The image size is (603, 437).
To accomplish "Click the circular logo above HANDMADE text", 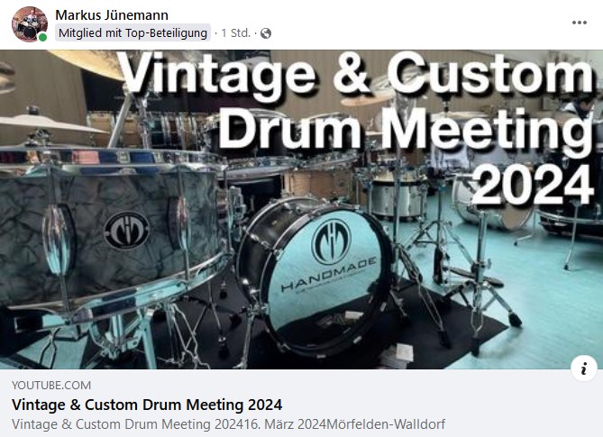I will 331,242.
